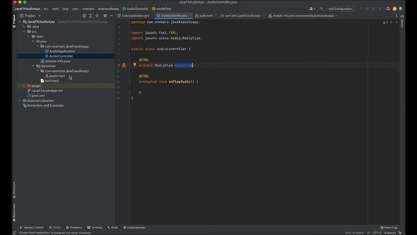
Task: Click the 4 spaces indent status entry
Action: coord(390,233)
